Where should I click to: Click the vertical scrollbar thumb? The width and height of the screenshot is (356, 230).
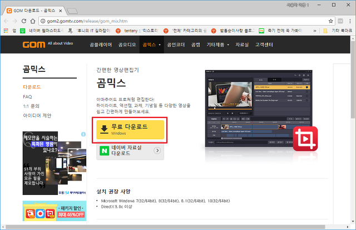coord(353,80)
